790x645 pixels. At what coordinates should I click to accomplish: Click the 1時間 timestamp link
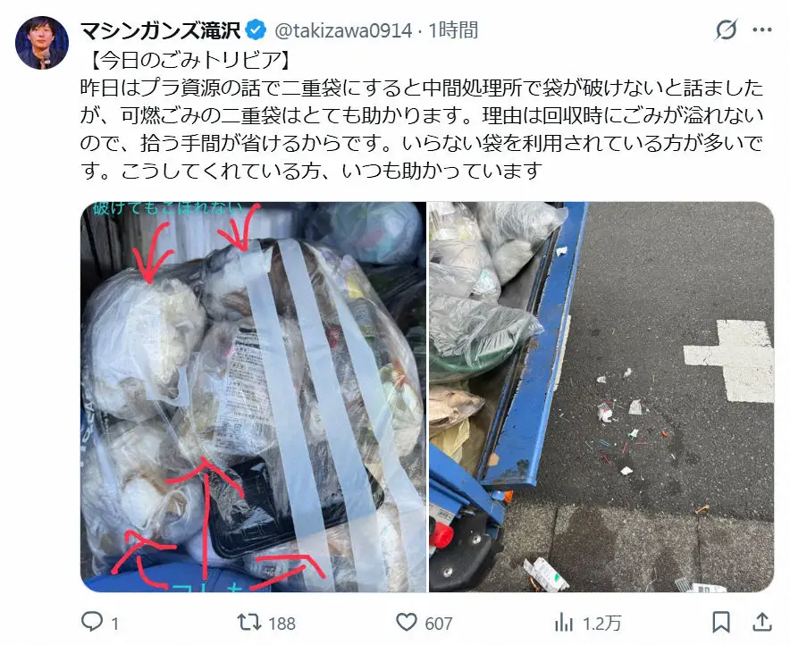(x=453, y=30)
